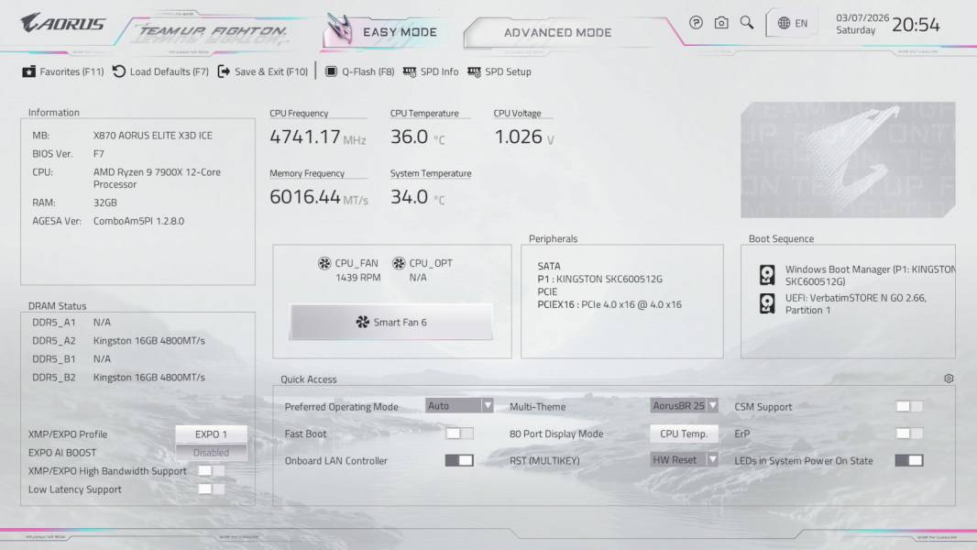Open Smart Fan 6
The height and width of the screenshot is (550, 977).
390,321
